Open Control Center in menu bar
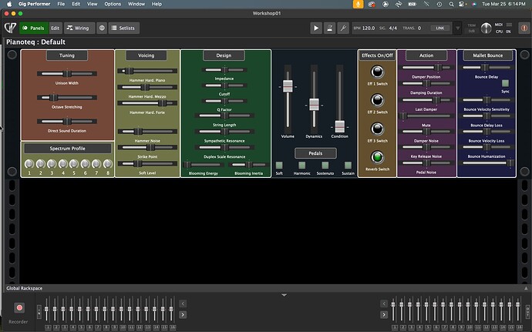This screenshot has height=332, width=532. coord(462,4)
